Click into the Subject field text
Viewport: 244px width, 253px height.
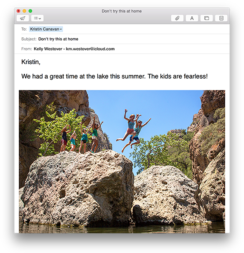[x=58, y=39]
